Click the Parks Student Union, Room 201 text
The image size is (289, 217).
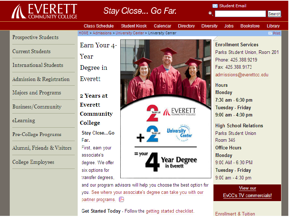(247, 52)
